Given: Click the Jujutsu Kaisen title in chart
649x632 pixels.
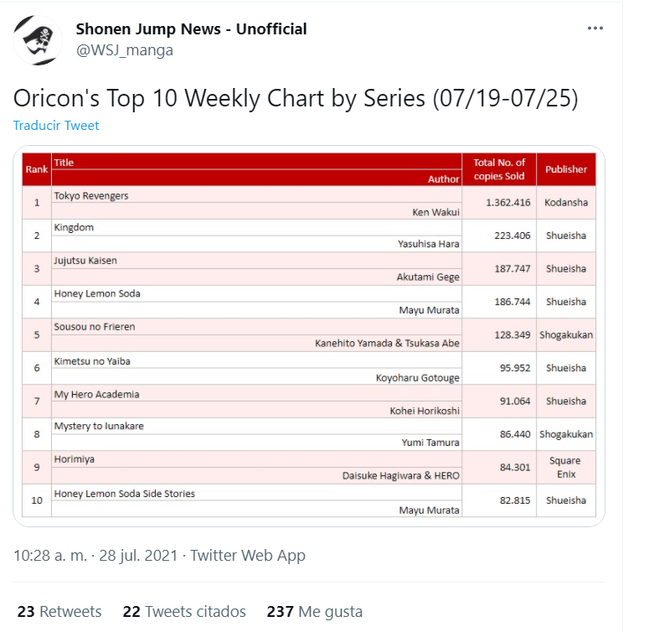Looking at the screenshot, I should click(x=85, y=261).
